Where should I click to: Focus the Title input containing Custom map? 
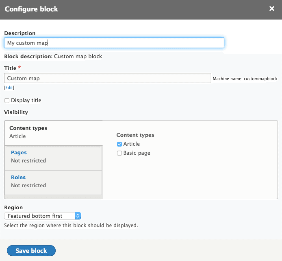[x=107, y=78]
